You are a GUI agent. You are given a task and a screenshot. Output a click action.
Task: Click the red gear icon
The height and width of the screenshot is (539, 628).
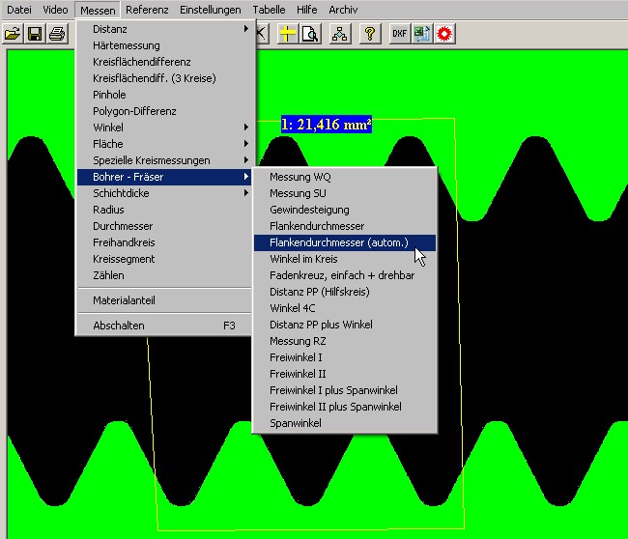(444, 34)
